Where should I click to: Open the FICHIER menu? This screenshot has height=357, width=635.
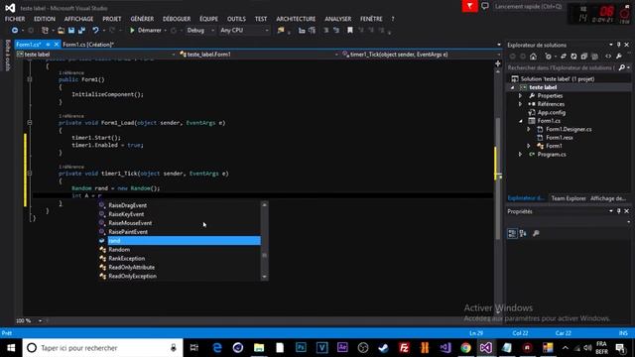15,19
